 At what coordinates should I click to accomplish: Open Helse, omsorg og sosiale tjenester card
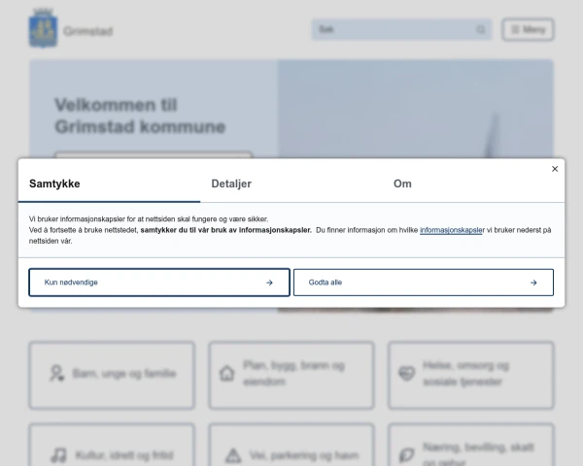(471, 376)
